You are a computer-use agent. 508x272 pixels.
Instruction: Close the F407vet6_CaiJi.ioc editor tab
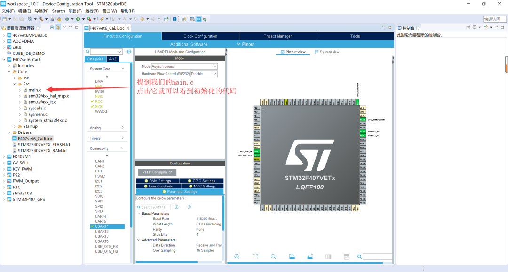(x=128, y=28)
